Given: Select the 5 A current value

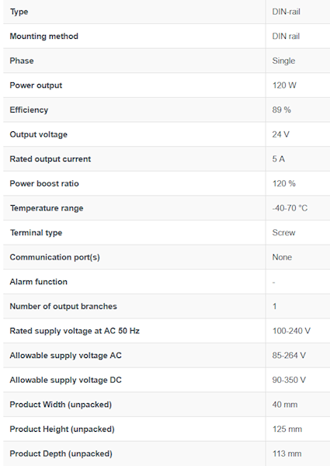Looking at the screenshot, I should click(x=278, y=159).
